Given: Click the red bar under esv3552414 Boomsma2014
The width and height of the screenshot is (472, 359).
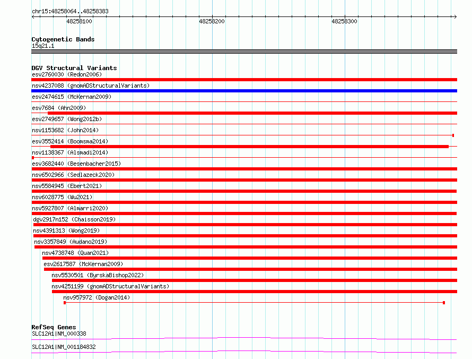Looking at the screenshot, I should [x=250, y=147].
